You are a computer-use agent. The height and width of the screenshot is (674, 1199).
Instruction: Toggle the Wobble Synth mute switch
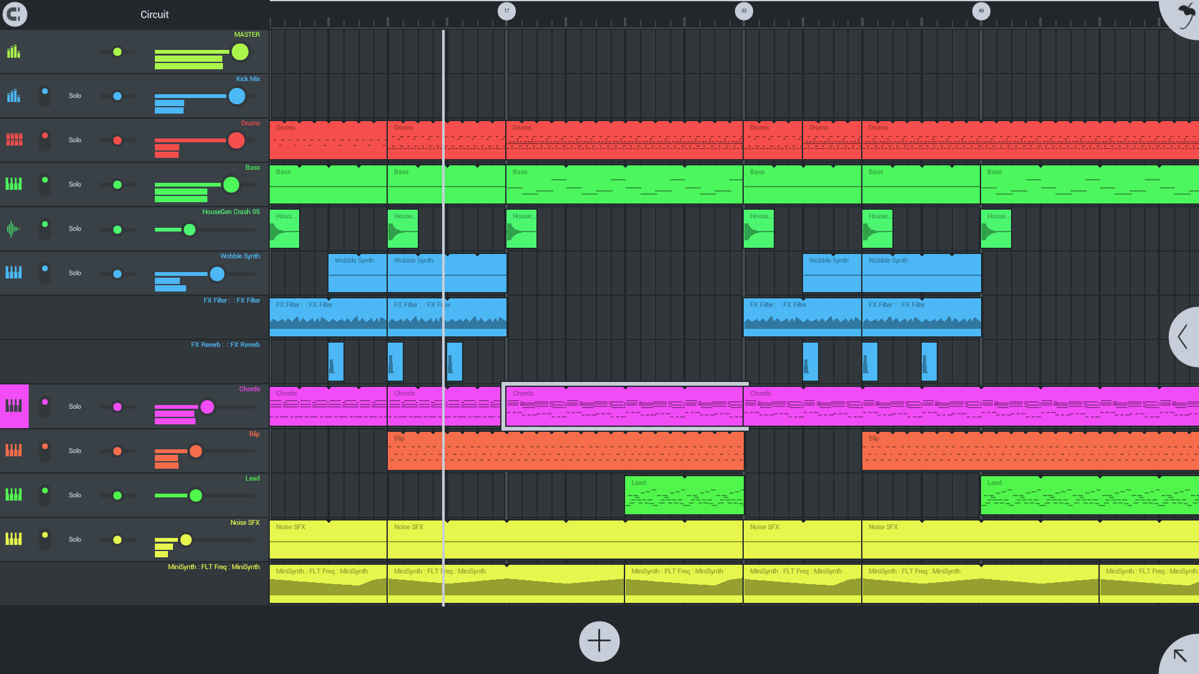(x=44, y=273)
